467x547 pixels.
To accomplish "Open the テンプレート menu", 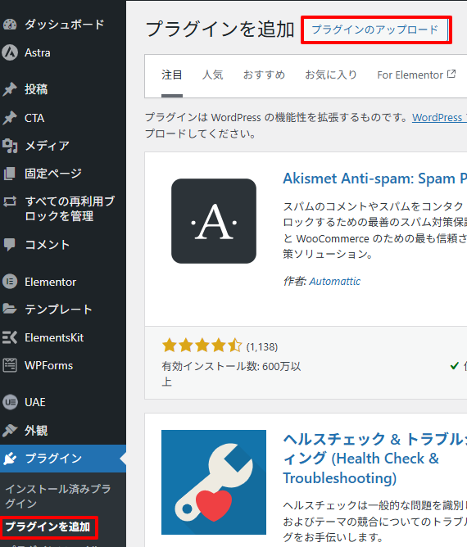I will 58,309.
